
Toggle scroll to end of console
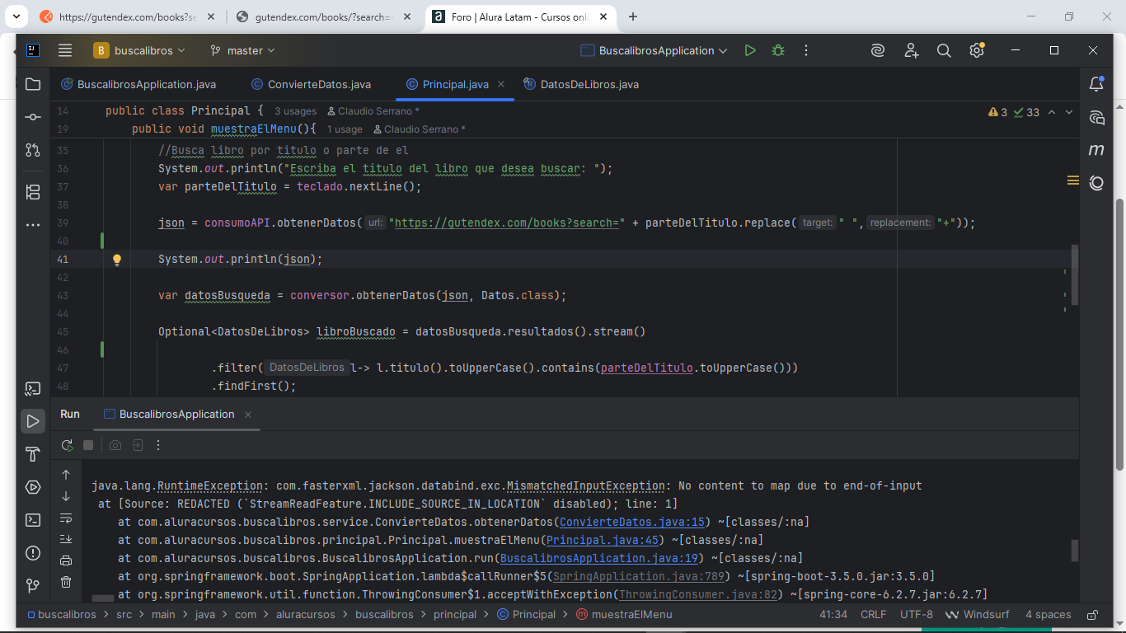(x=66, y=539)
